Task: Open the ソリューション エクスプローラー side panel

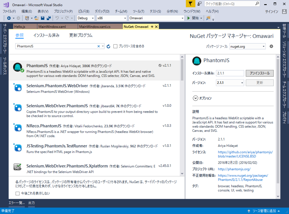Action: [x=284, y=59]
